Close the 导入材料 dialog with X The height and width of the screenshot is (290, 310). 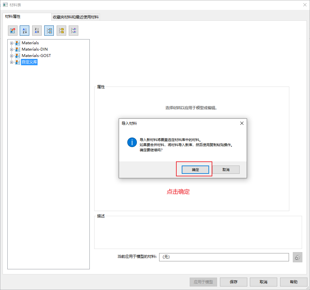click(242, 124)
